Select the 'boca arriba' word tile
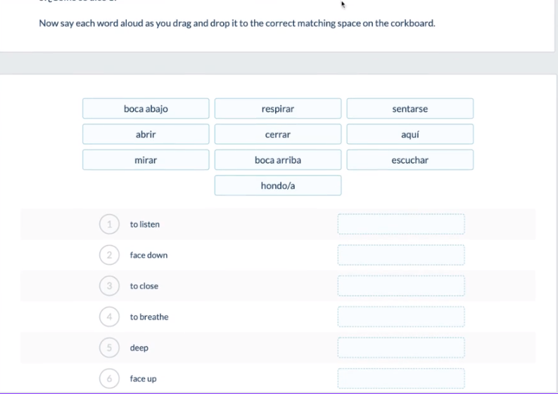This screenshot has width=558, height=394. point(278,160)
